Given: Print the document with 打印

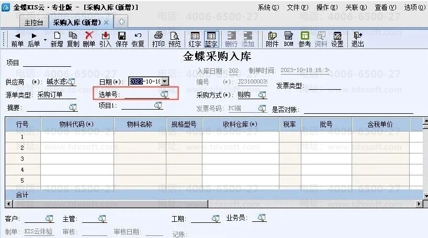Looking at the screenshot, I should coord(159,40).
